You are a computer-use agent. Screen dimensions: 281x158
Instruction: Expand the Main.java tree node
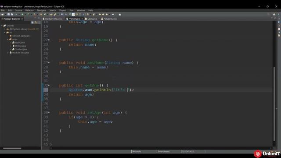(x=11, y=43)
